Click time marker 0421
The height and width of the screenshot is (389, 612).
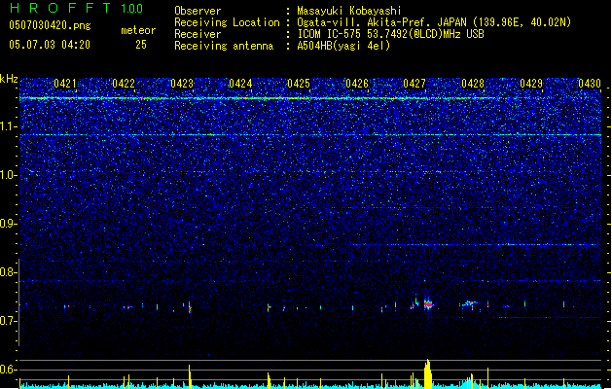pos(65,84)
